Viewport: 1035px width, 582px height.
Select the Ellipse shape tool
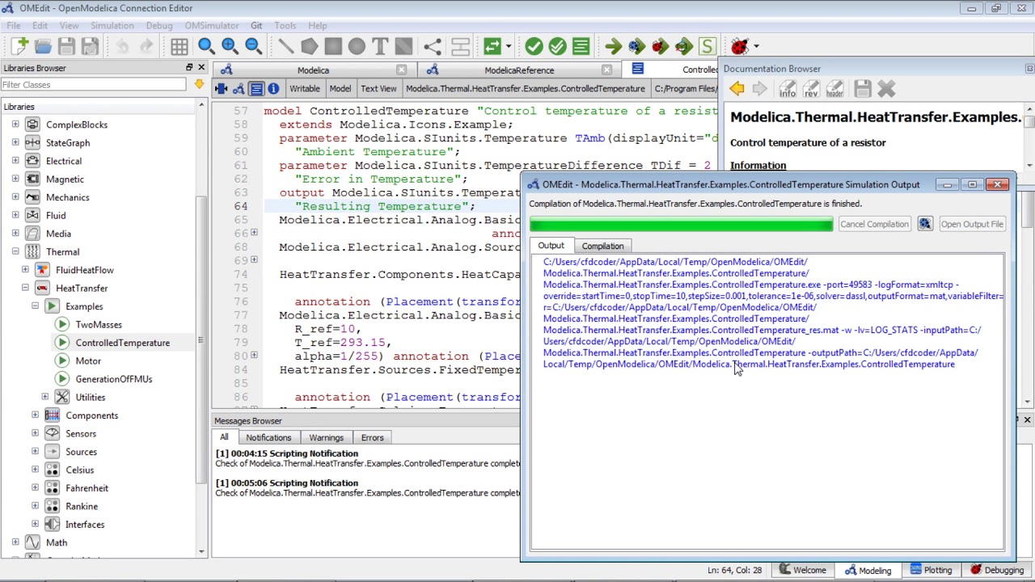[x=357, y=46]
